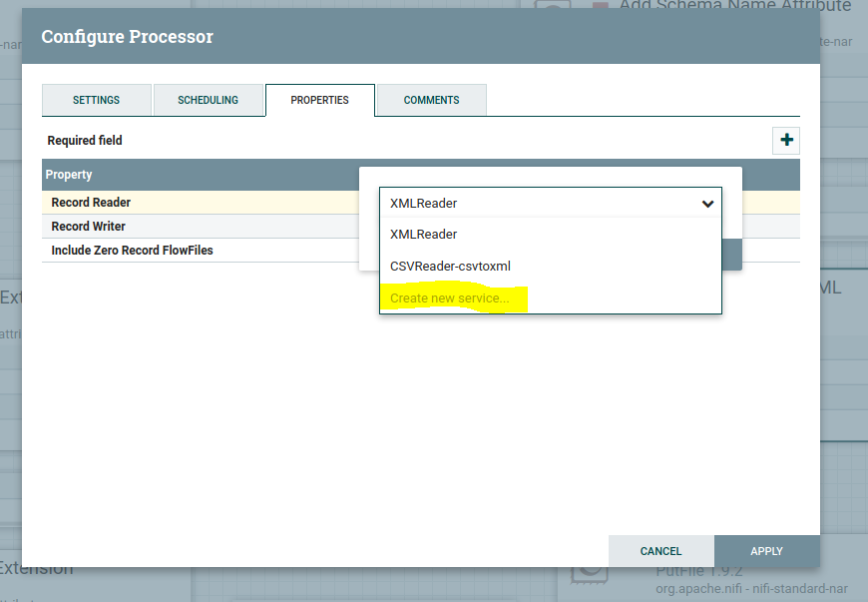Open the SCHEDULING tab

pos(208,101)
